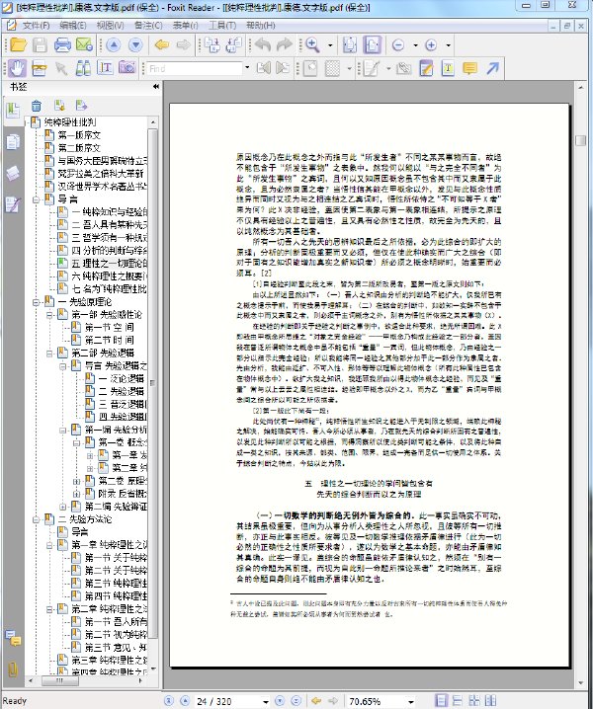Open the 文件(F) menu
This screenshot has width=593, height=709.
(x=37, y=26)
